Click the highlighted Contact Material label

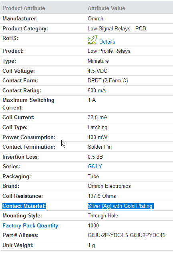(x=24, y=206)
